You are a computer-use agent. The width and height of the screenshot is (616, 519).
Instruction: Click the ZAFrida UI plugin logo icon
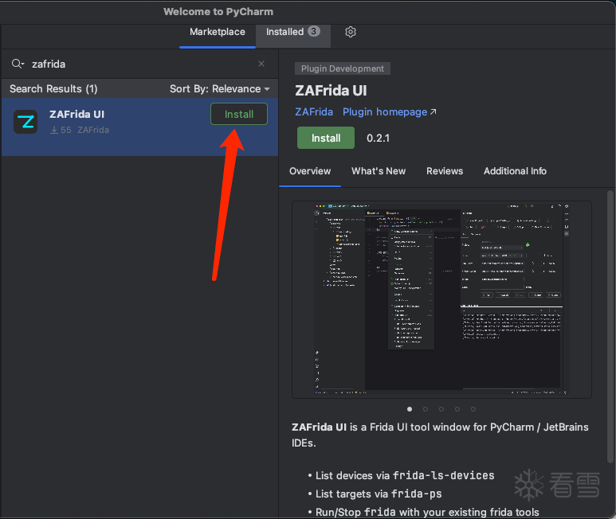tap(26, 122)
